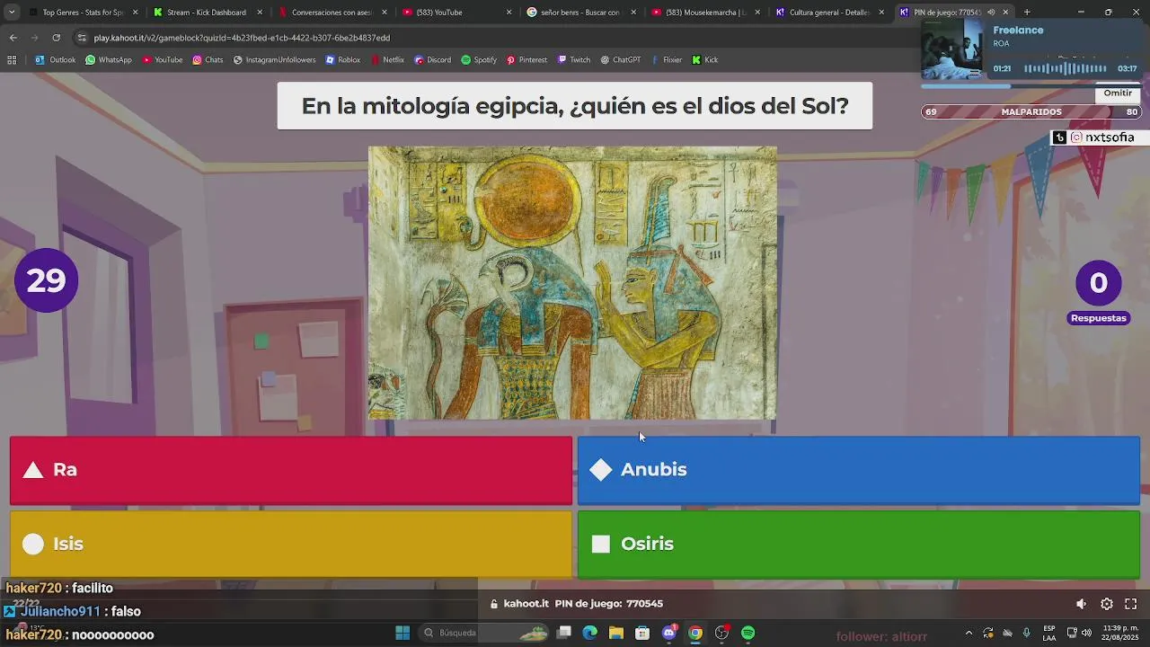Open the InstagramUnfollowers bookmark
1150x647 pixels.
(x=274, y=60)
